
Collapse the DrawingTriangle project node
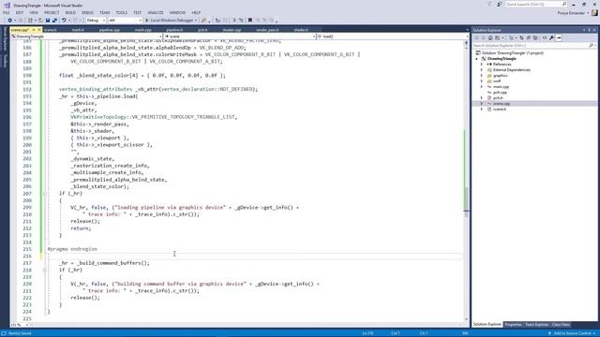click(477, 59)
